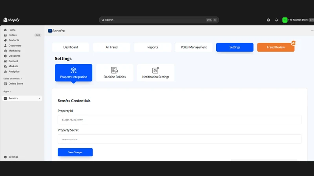Click the Online Store icon
The height and width of the screenshot is (176, 314).
click(5, 84)
